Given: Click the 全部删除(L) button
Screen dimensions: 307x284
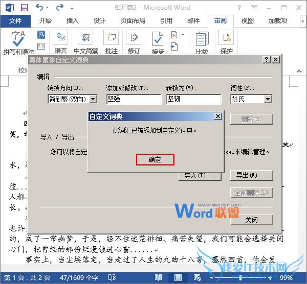Looking at the screenshot, I should click(251, 193).
